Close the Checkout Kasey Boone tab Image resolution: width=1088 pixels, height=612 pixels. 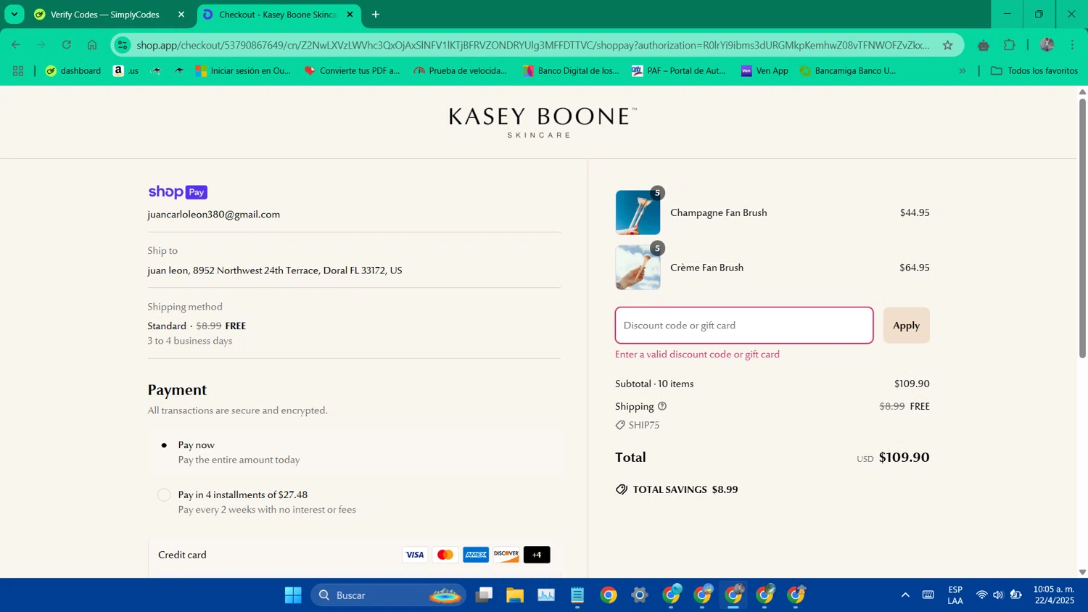pos(350,15)
